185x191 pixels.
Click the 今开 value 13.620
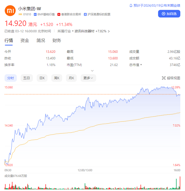click(51, 52)
